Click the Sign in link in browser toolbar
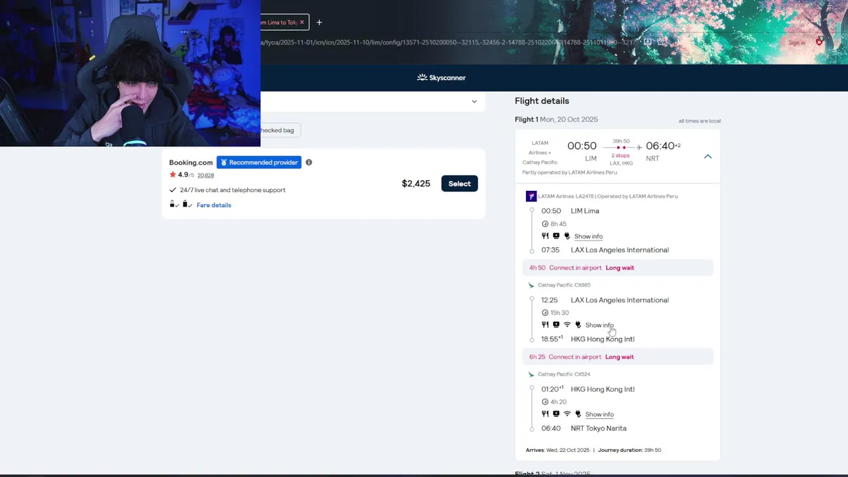 [797, 43]
